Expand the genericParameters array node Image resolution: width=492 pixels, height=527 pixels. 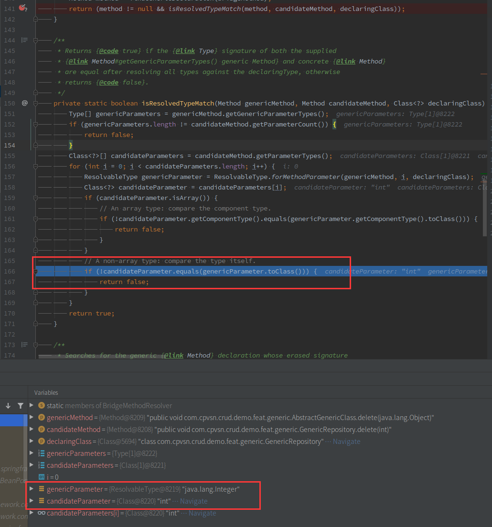point(32,453)
